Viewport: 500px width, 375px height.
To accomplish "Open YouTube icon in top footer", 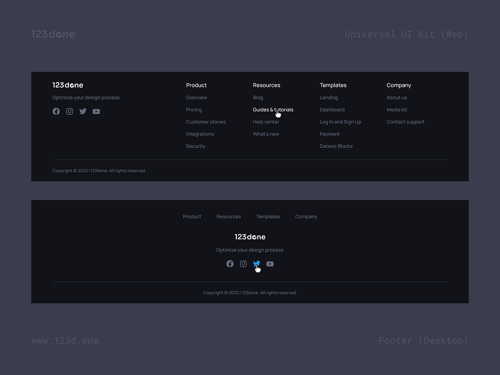I will [96, 111].
